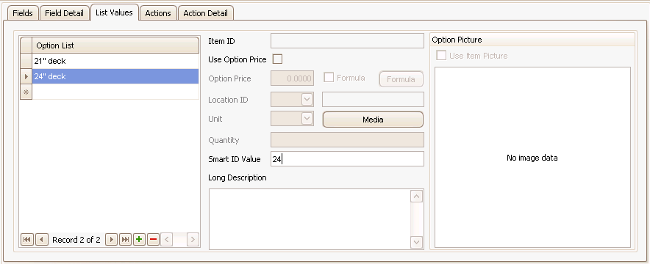Viewport: 650px width, 264px height.
Task: Open the Action Detail tab
Action: coord(206,13)
